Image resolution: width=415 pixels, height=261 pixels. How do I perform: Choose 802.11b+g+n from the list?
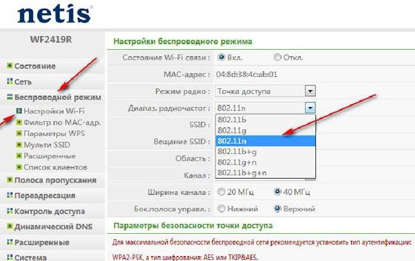coord(266,173)
